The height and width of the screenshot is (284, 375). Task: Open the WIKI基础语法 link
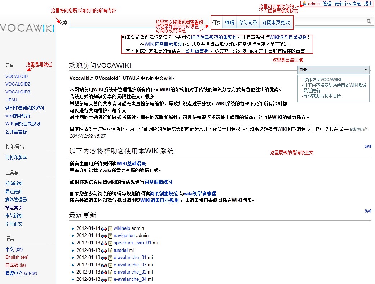click(x=131, y=164)
